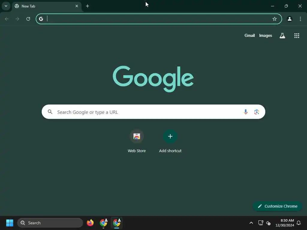
Task: Open the tab search dropdown arrow
Action: [6, 6]
